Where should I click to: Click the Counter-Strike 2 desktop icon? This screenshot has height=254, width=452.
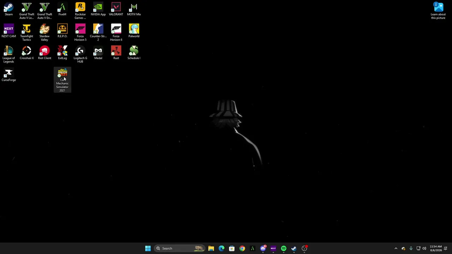coord(98,33)
